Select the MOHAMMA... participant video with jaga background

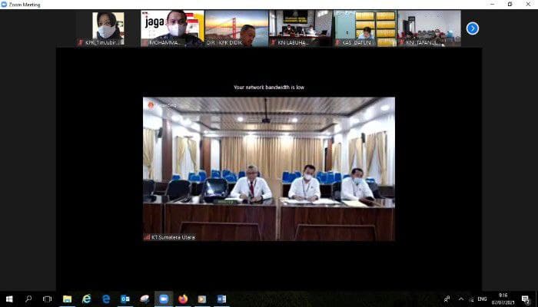point(173,28)
